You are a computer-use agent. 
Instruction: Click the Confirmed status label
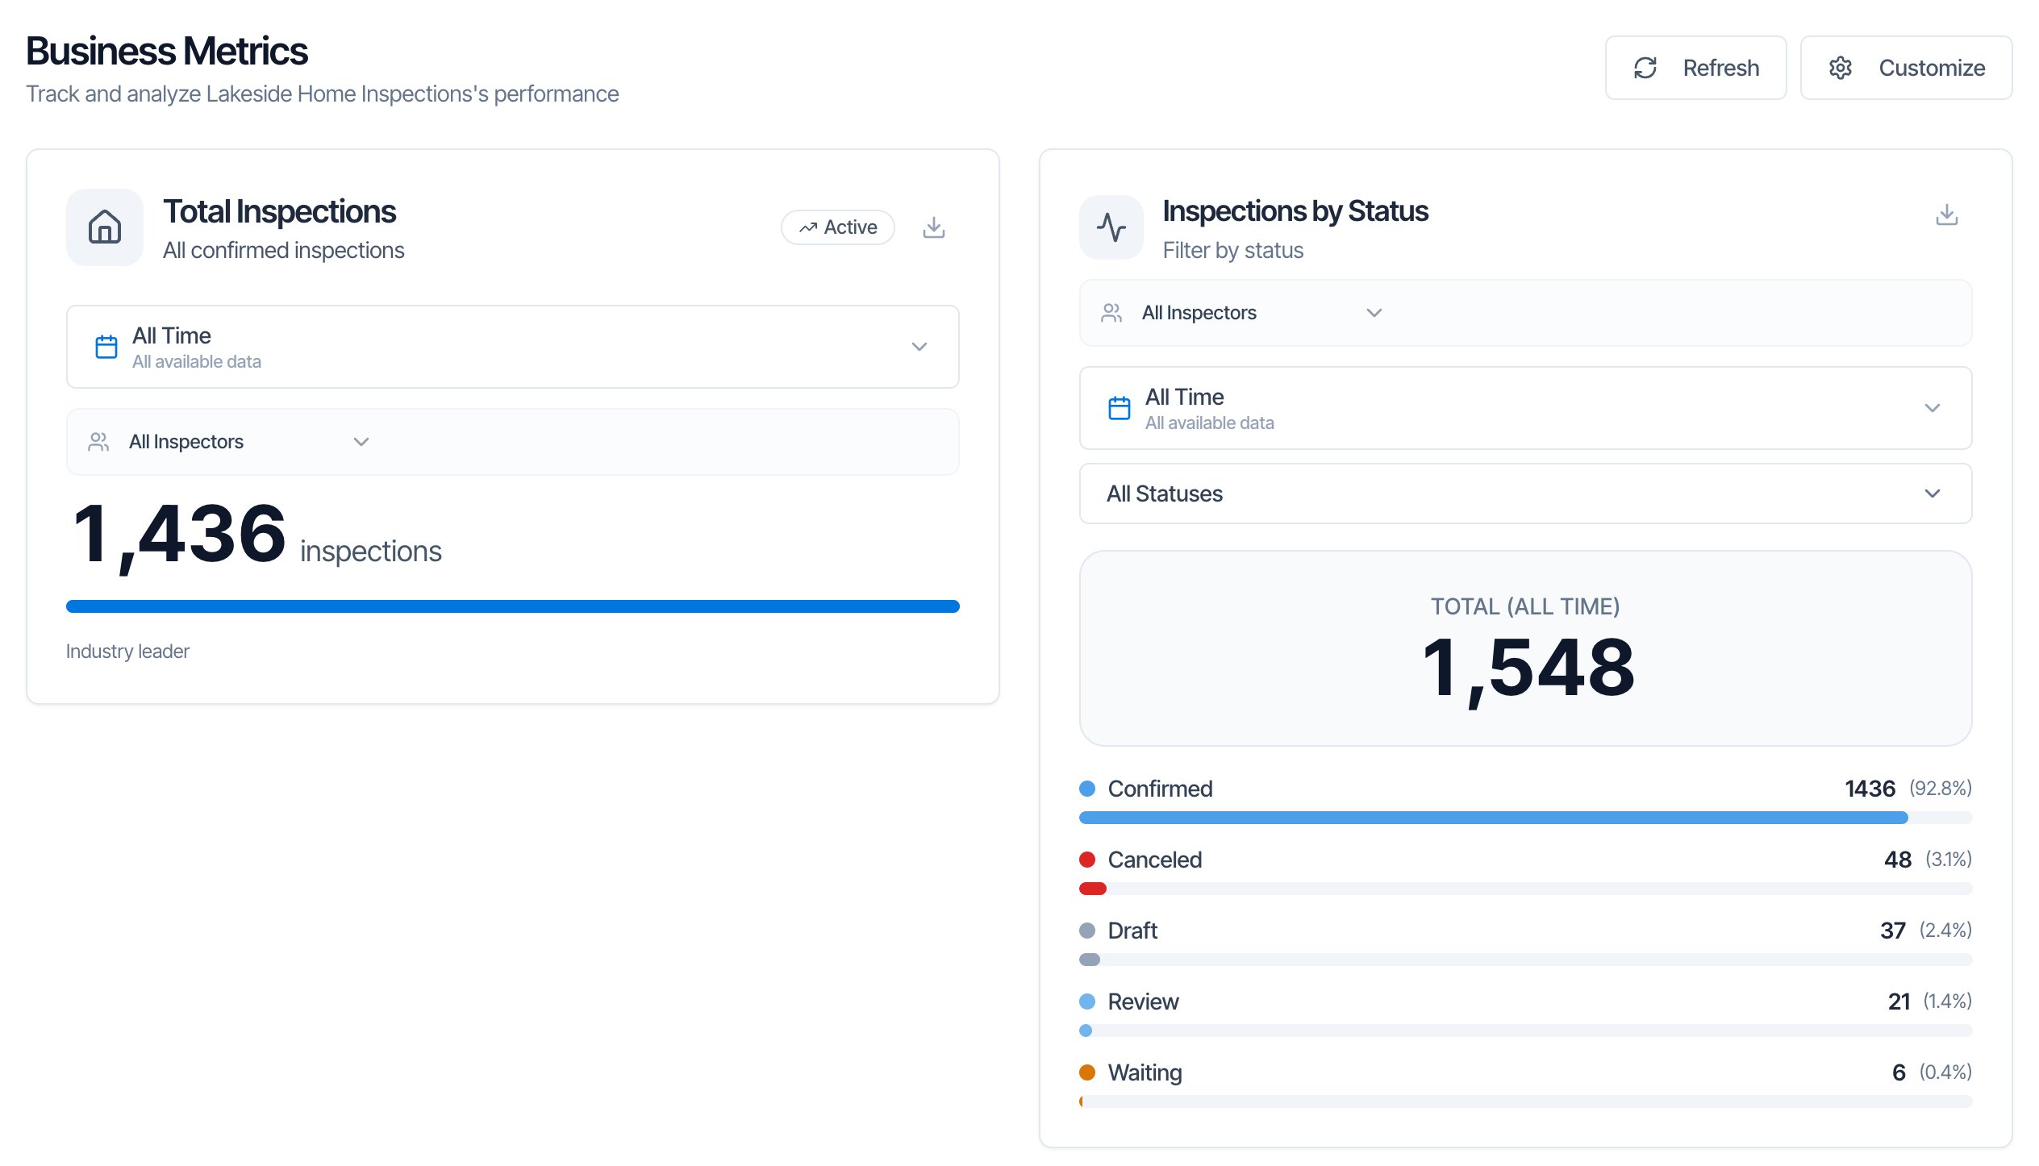pyautogui.click(x=1160, y=789)
